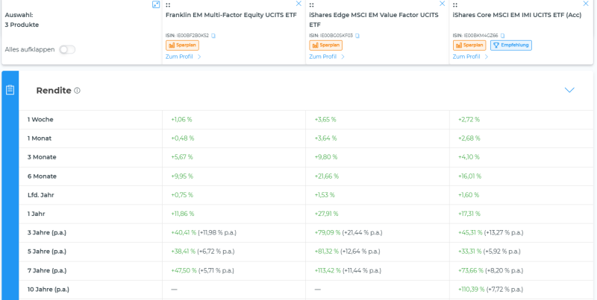Grab the drag handle of the iShares Core column
The width and height of the screenshot is (597, 300).
(x=455, y=5)
